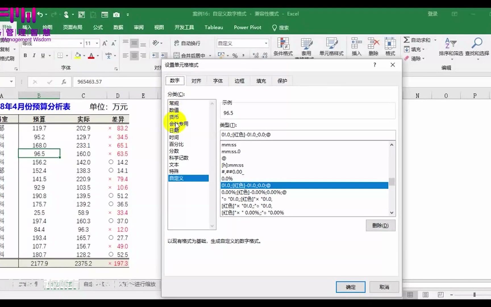
Task: Open the Power Pivot ribbon tab
Action: point(247,27)
